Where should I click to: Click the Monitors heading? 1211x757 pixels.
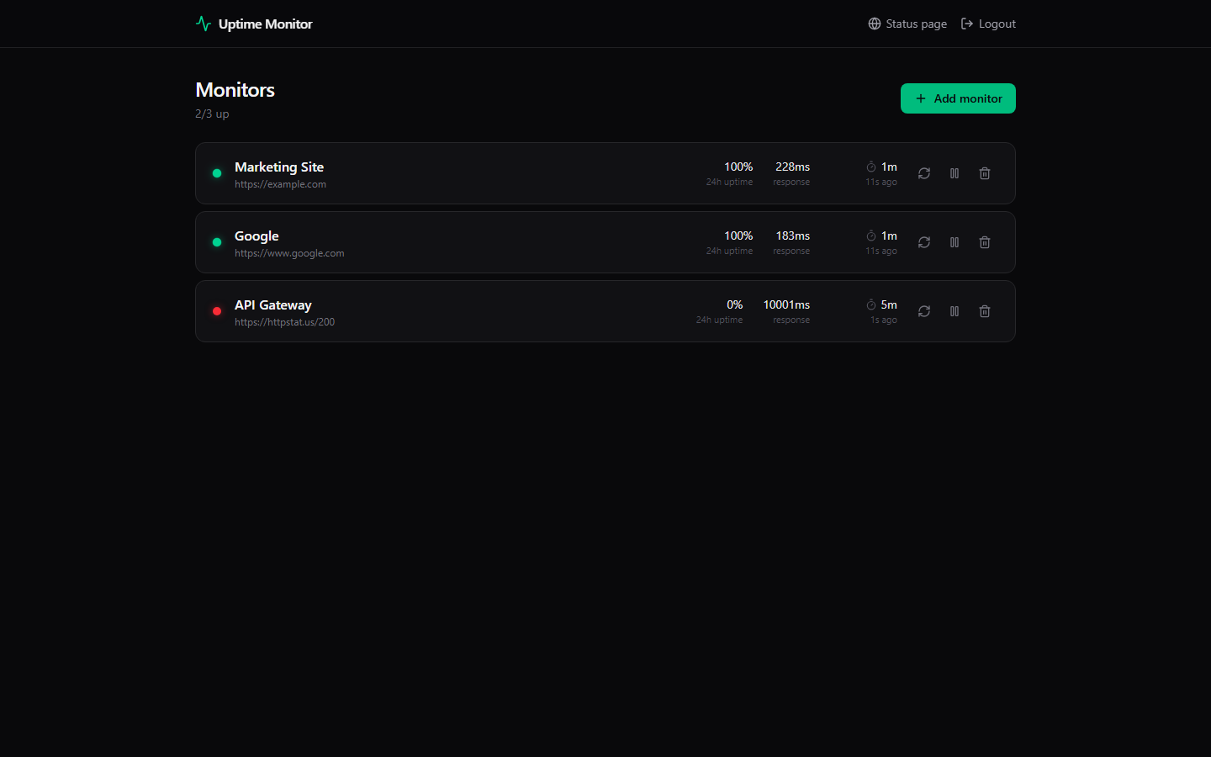235,90
